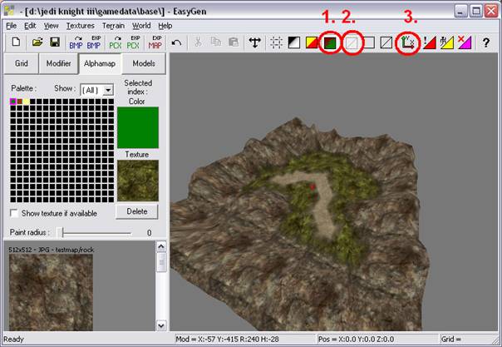502x347 pixels.
Task: Click the Copy icon in toolbar
Action: (x=216, y=42)
